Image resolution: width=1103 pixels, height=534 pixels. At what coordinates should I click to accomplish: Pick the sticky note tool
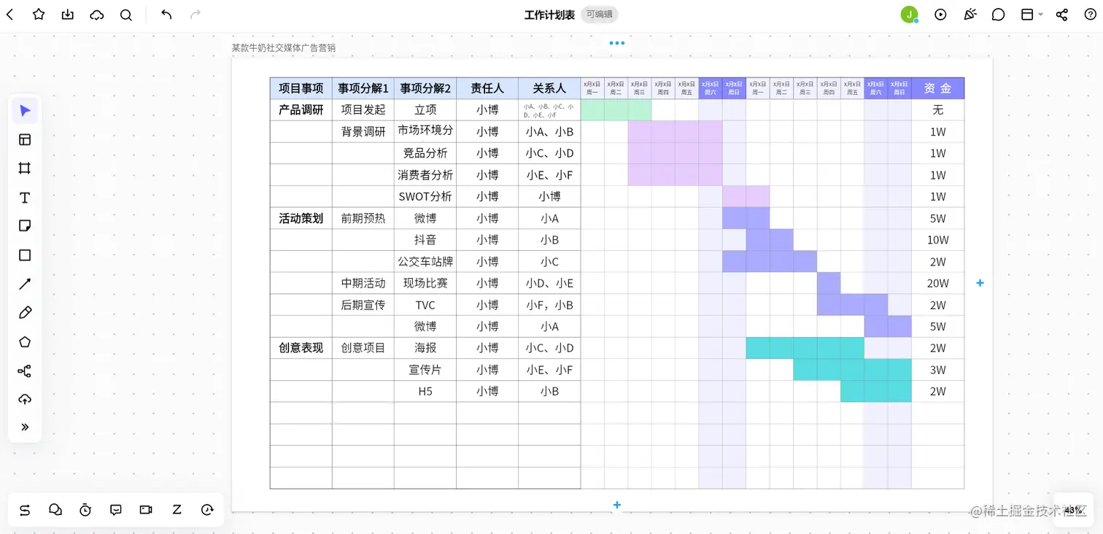pyautogui.click(x=25, y=226)
